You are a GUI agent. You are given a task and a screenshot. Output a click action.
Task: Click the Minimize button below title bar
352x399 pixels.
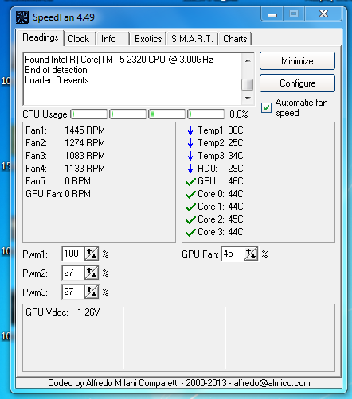coord(297,61)
